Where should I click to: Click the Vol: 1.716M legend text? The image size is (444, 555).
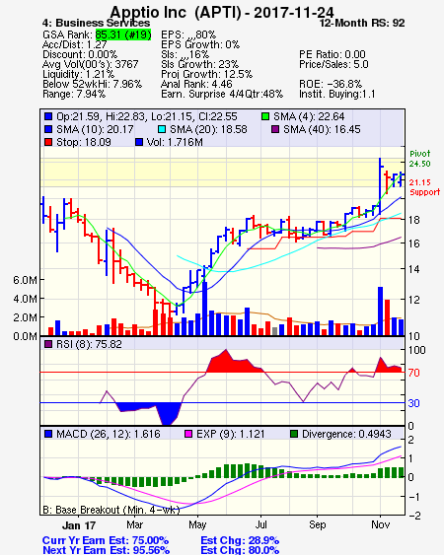[175, 142]
